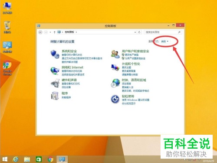This screenshot has width=217, height=163.
Task: Open the 轻松使用 heading link
Action: [128, 96]
